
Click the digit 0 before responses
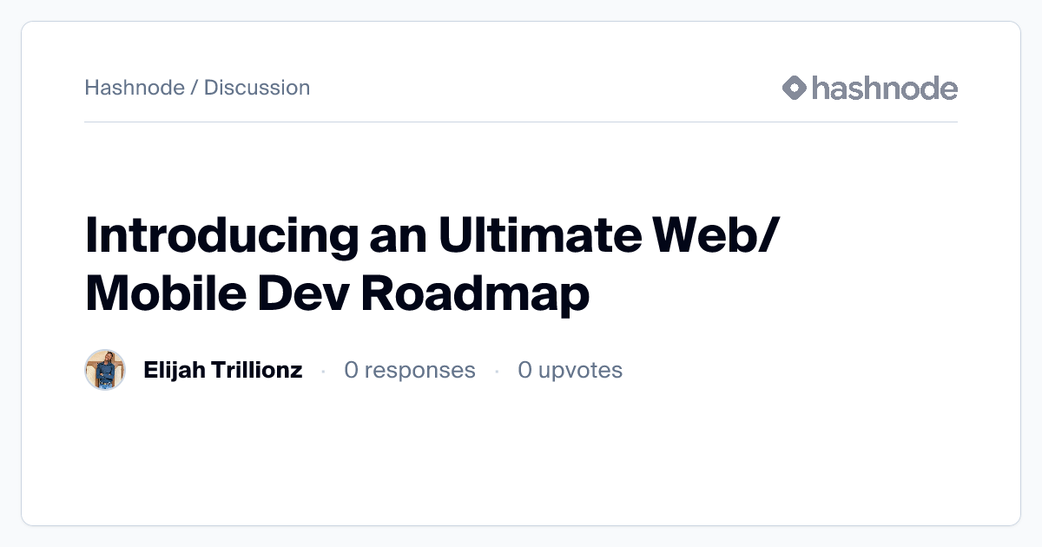click(351, 370)
